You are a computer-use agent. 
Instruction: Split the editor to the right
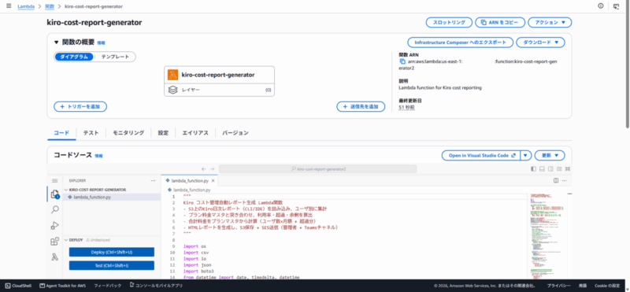click(556, 181)
